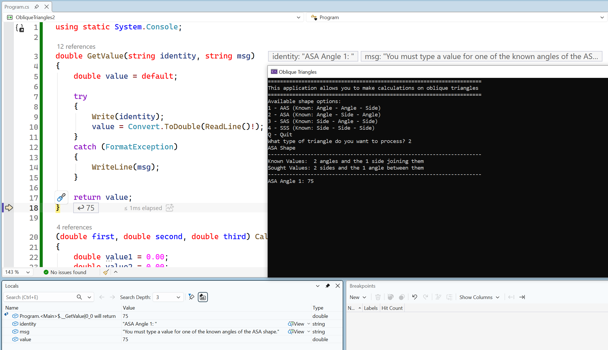Click the return value 75 tip
The width and height of the screenshot is (608, 350).
pyautogui.click(x=86, y=208)
